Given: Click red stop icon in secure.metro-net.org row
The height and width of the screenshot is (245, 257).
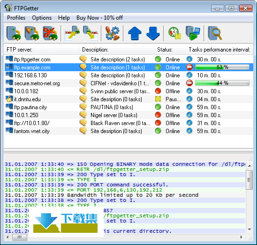Looking at the screenshot, I should point(189,83).
